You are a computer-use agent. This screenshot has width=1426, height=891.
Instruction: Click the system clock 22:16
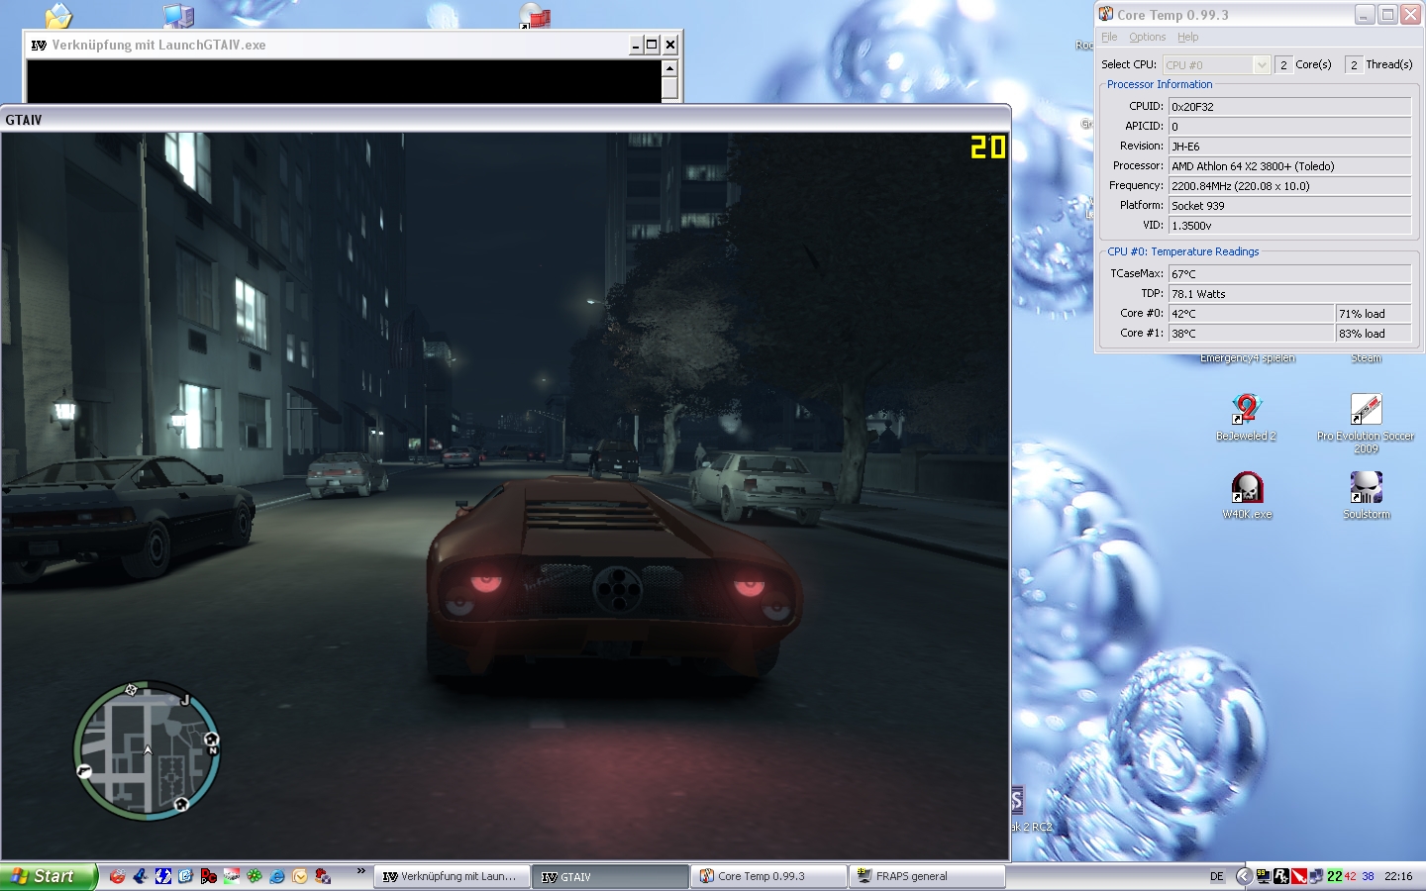click(x=1398, y=876)
